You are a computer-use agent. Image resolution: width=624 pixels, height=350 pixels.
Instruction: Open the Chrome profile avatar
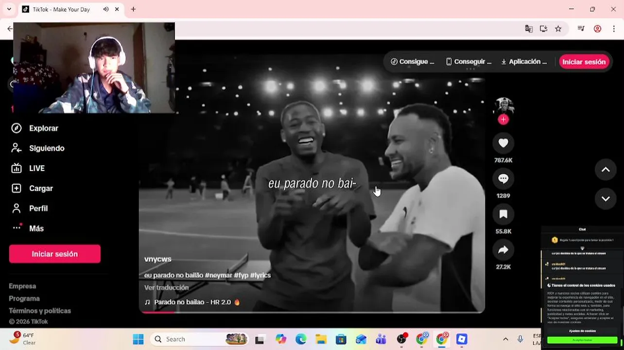(x=598, y=29)
